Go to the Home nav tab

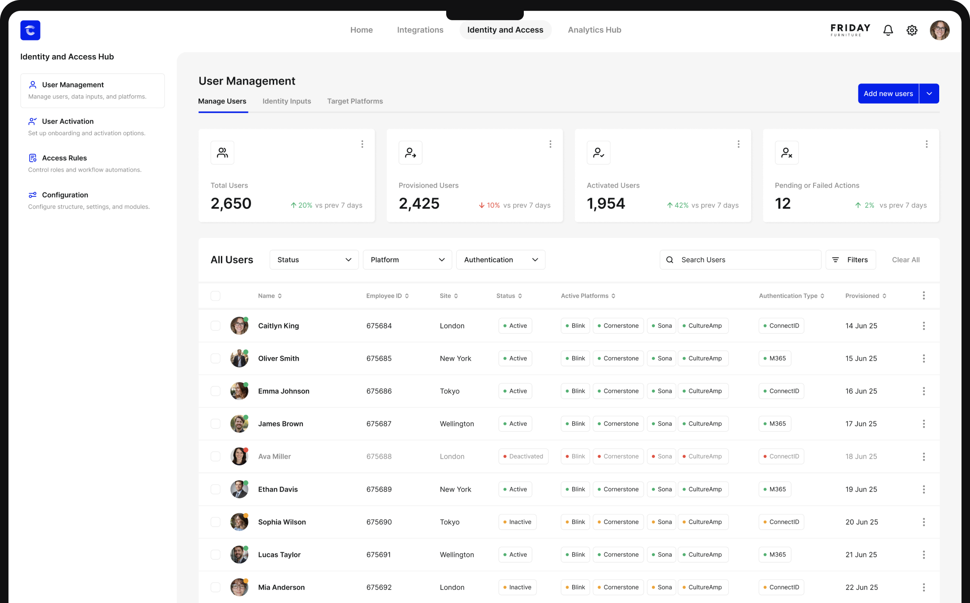click(361, 30)
